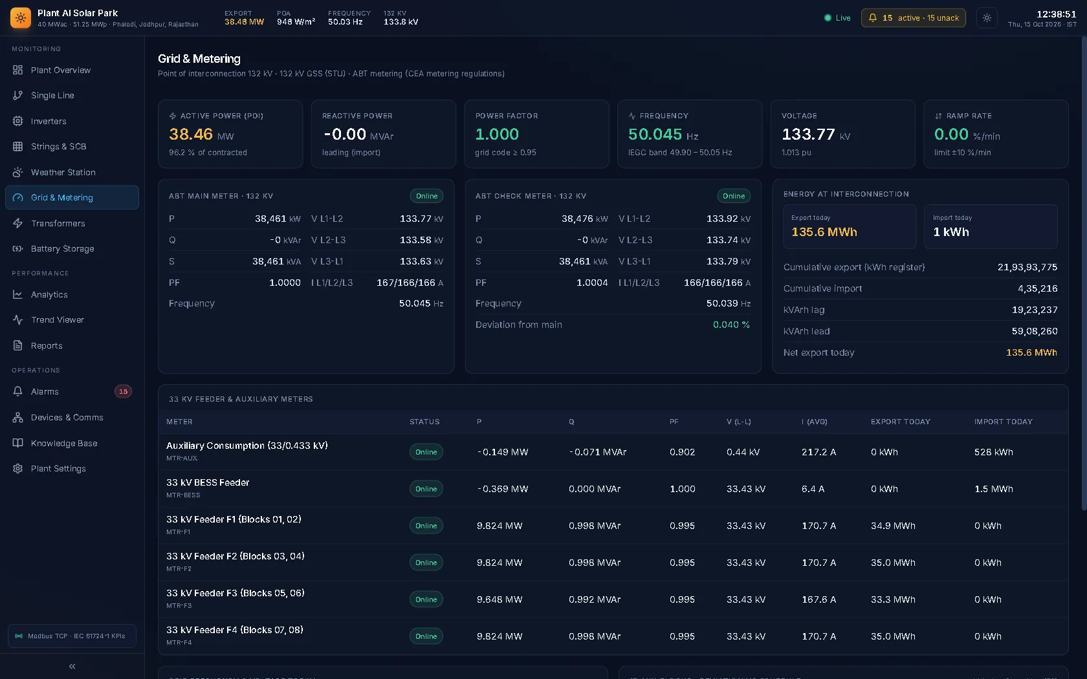Click 33 kV Feeder F3 (Blocks 05, 06)

coord(236,593)
